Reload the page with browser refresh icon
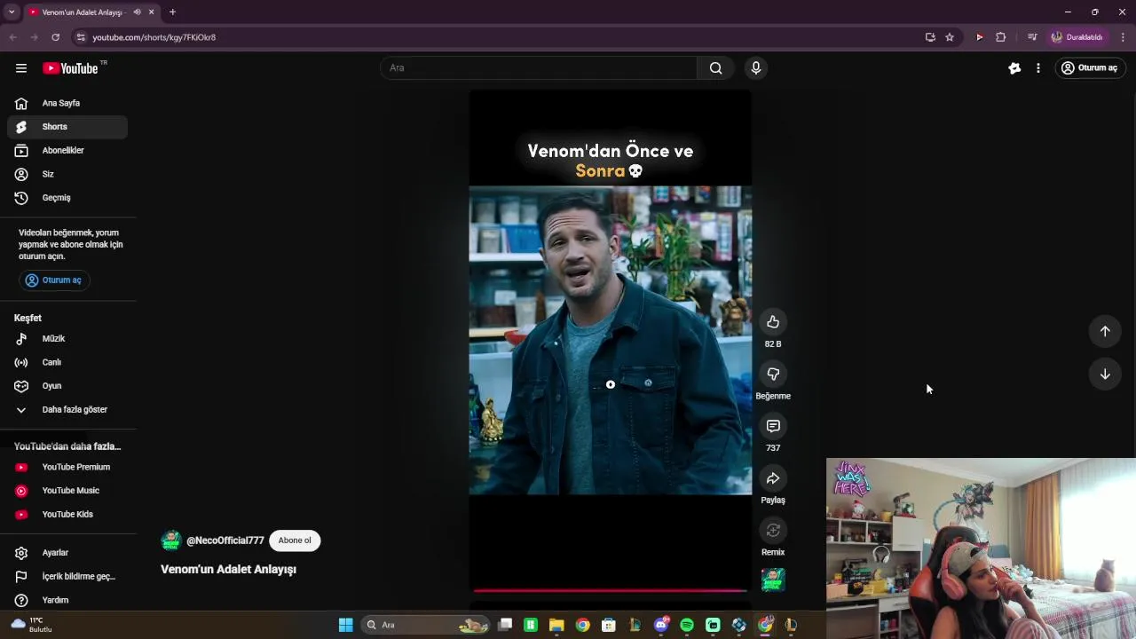Viewport: 1136px width, 639px height. tap(55, 37)
